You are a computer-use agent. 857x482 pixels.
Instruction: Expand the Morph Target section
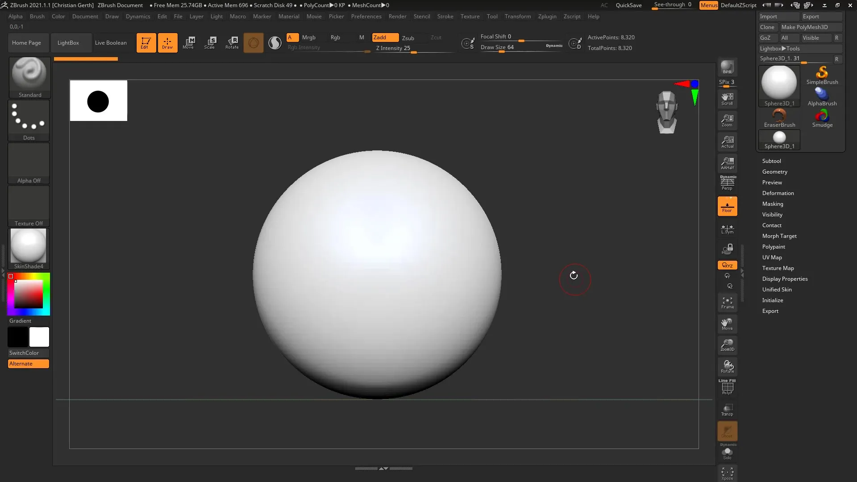(x=779, y=236)
